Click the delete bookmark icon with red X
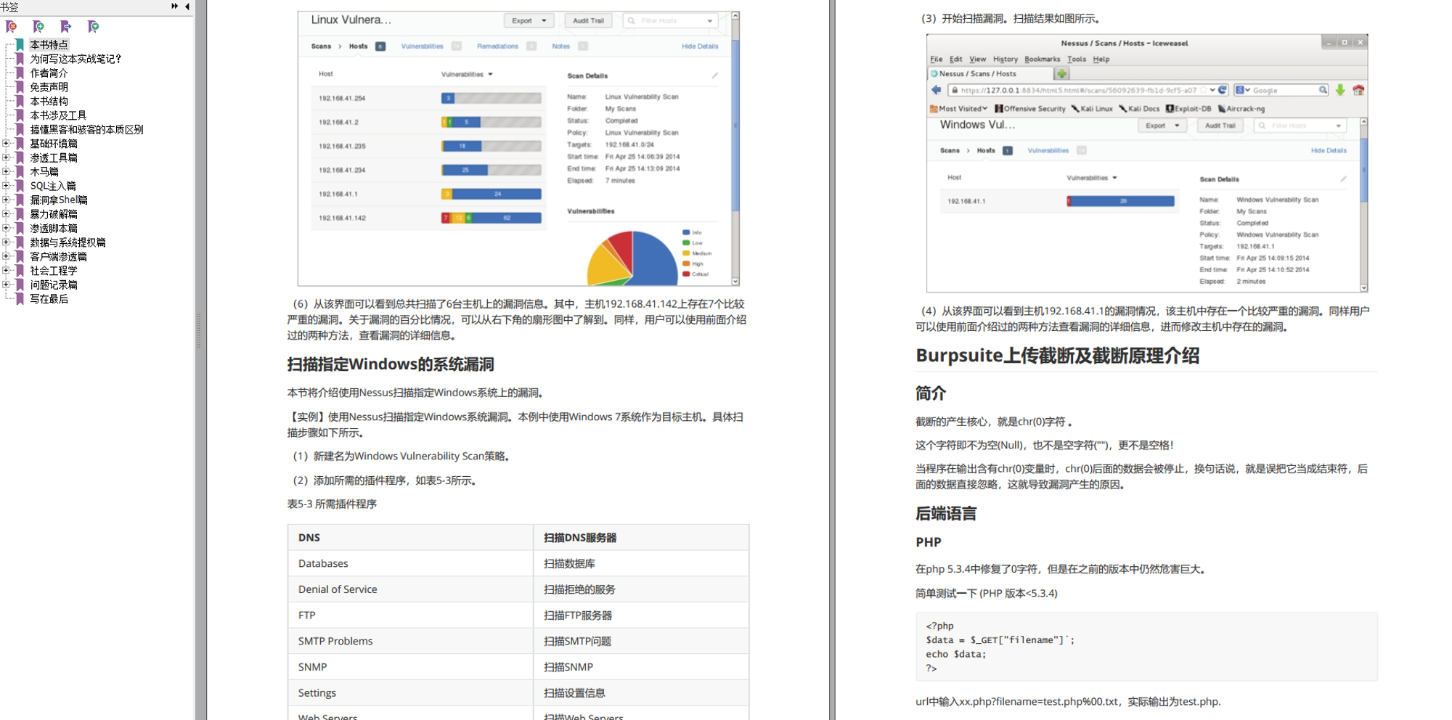This screenshot has width=1452, height=720. (11, 27)
